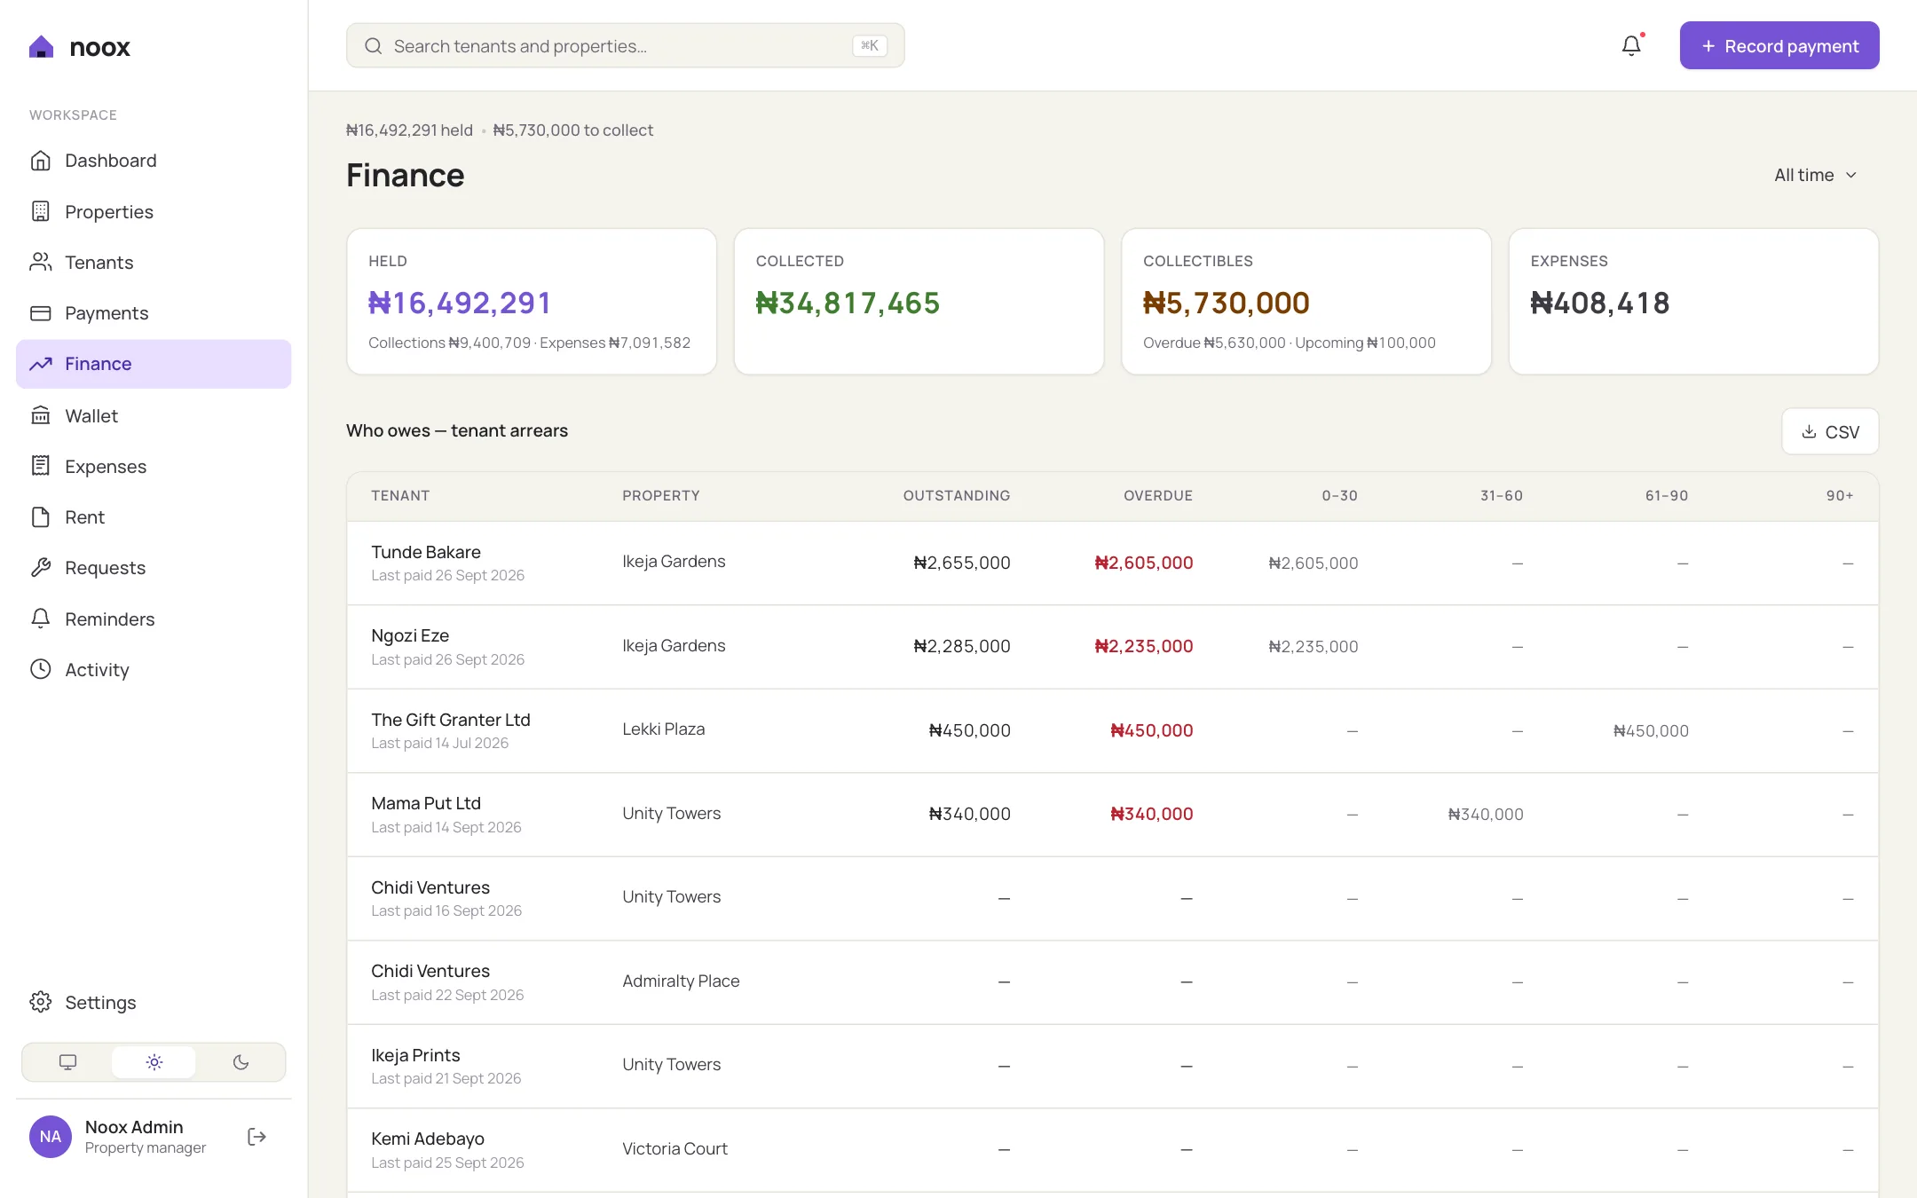Go to Dashboard page
1917x1198 pixels.
[x=154, y=161]
